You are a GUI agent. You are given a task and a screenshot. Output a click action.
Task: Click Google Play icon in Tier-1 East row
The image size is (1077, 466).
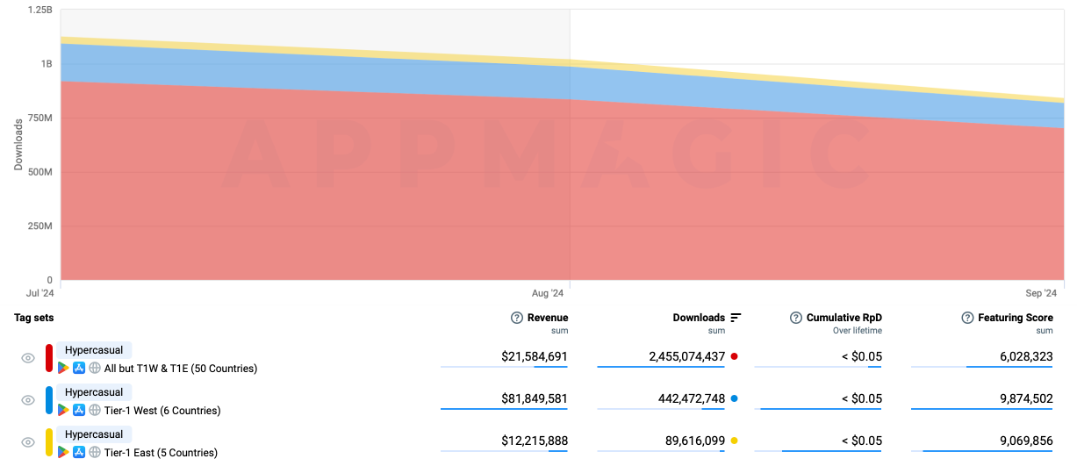[x=63, y=452]
